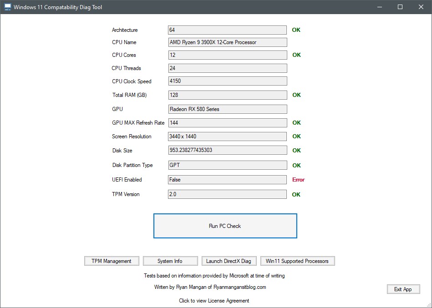Select the CPU Clock Speed field

(x=227, y=81)
